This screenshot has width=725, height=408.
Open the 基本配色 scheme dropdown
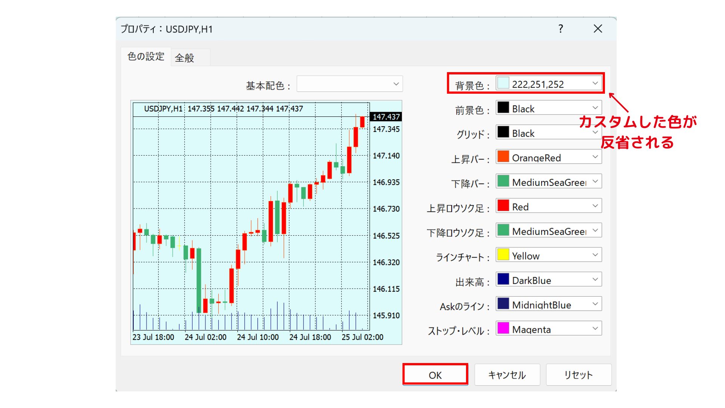[350, 84]
